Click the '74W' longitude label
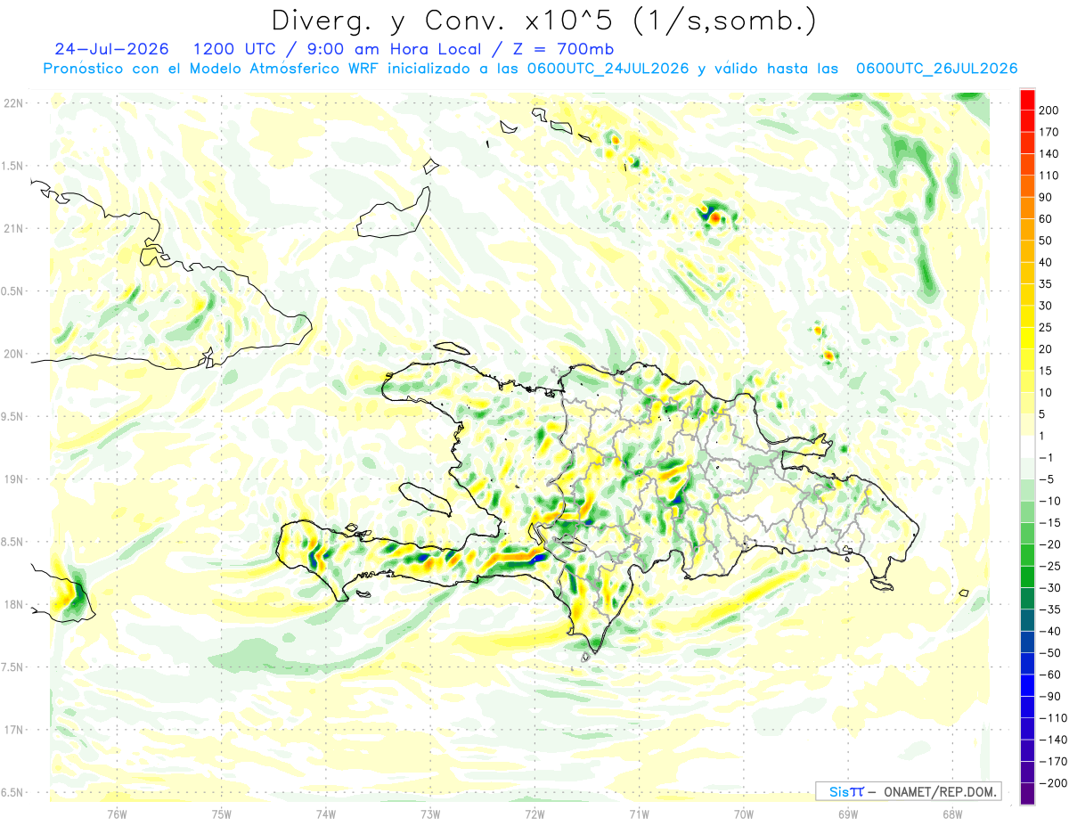The height and width of the screenshot is (826, 1069). point(326,814)
